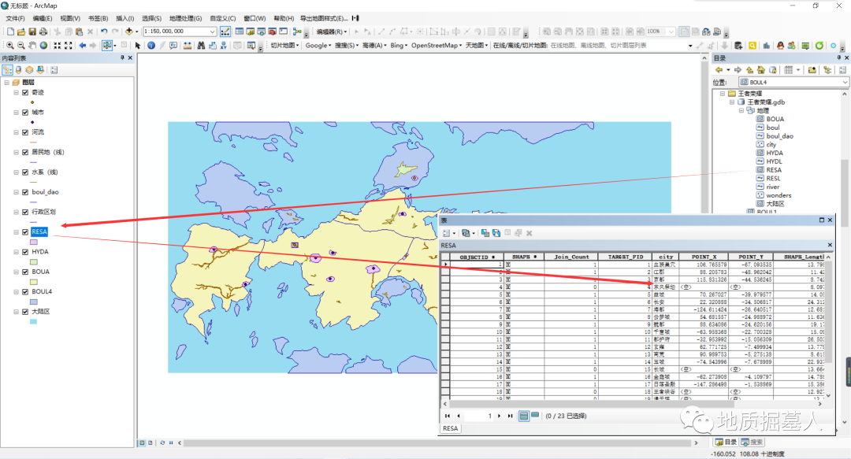Toggle visibility of the RESA layer

tap(25, 232)
